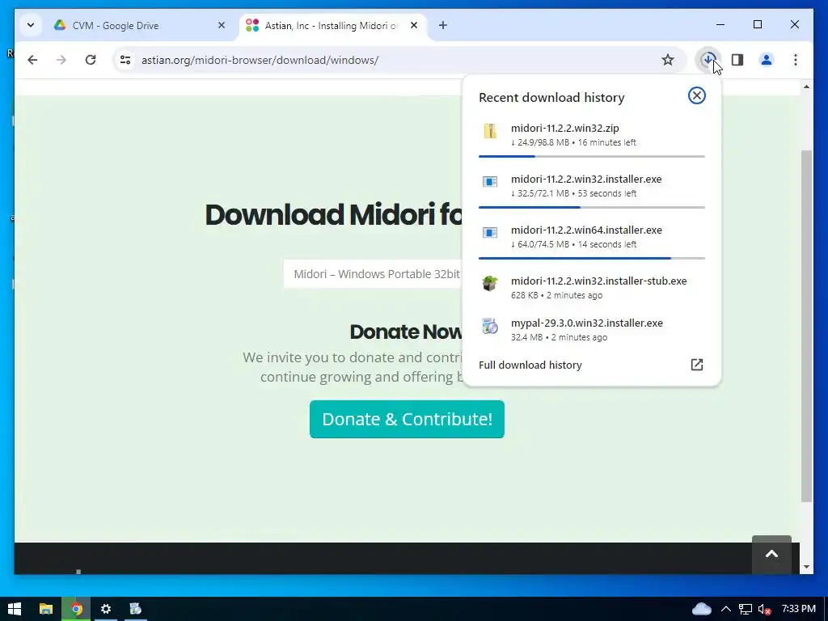Click the win32.installer.exe progress bar
This screenshot has height=621, width=828.
tap(591, 208)
